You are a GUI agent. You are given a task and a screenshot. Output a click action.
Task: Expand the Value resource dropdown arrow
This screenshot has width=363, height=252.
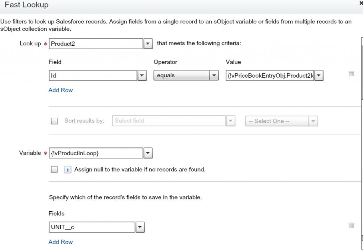click(319, 75)
